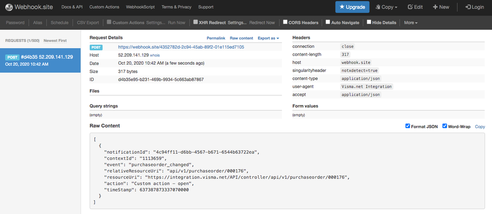
Task: Open Custom Actions Settings...
Action: click(x=156, y=23)
